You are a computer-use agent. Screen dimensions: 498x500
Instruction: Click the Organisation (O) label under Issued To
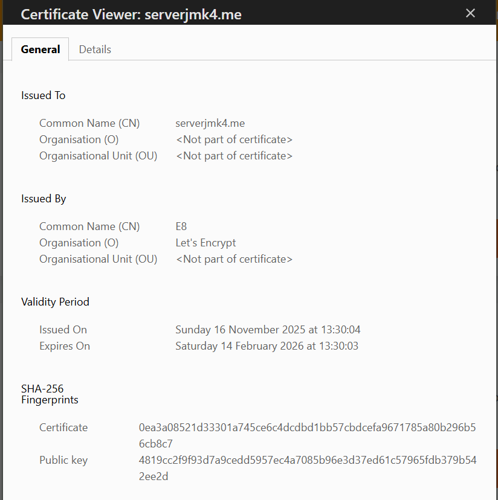[79, 139]
